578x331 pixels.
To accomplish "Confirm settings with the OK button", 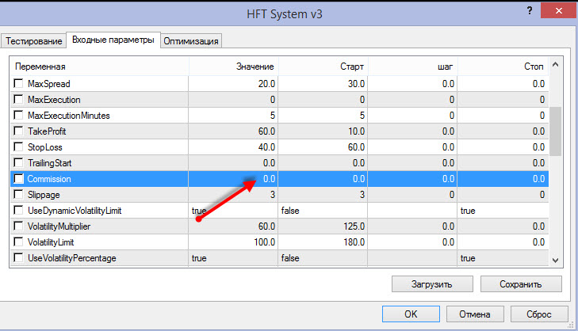I will pos(410,314).
